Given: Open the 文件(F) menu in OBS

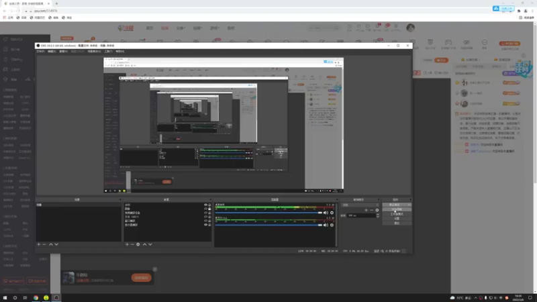Looking at the screenshot, I should pyautogui.click(x=40, y=52).
